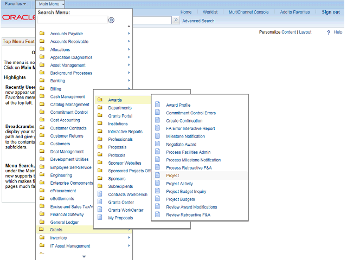347x260 pixels.
Task: Click the document icon beside Project Budgets
Action: [x=158, y=199]
